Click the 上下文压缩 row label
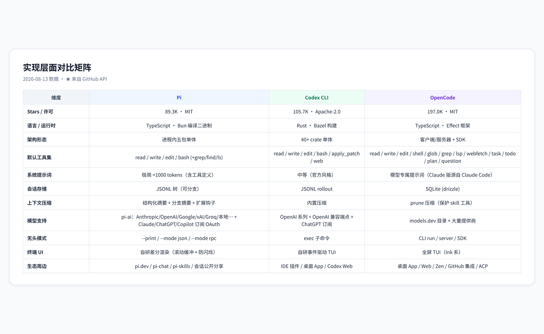The height and width of the screenshot is (334, 544). coord(39,203)
